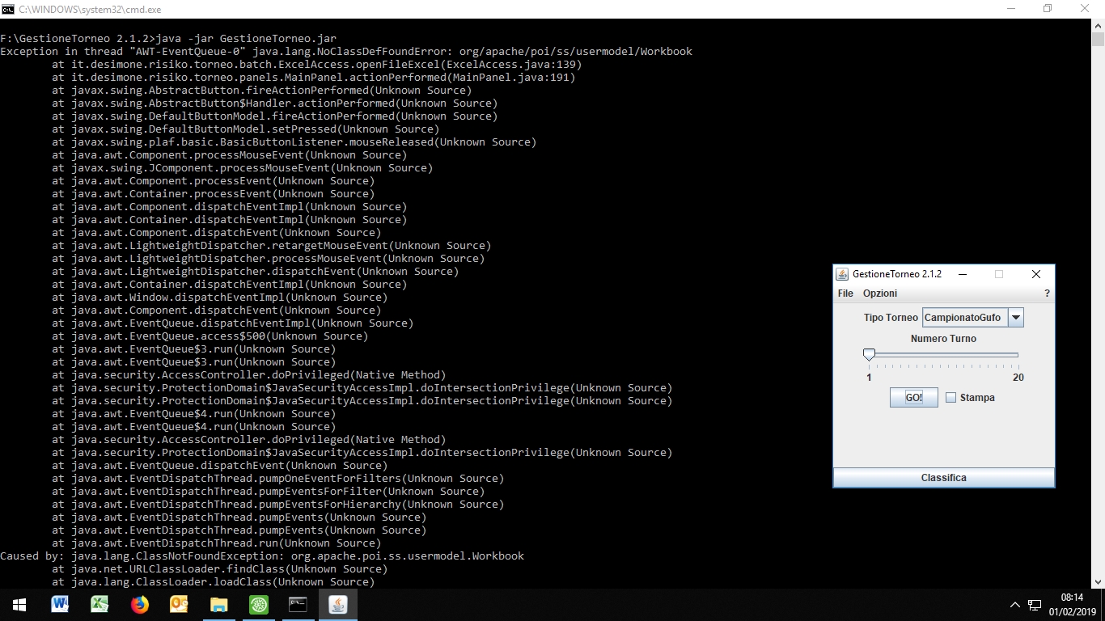
Task: Click the cmd vertical scrollbar thumb
Action: pyautogui.click(x=1098, y=39)
